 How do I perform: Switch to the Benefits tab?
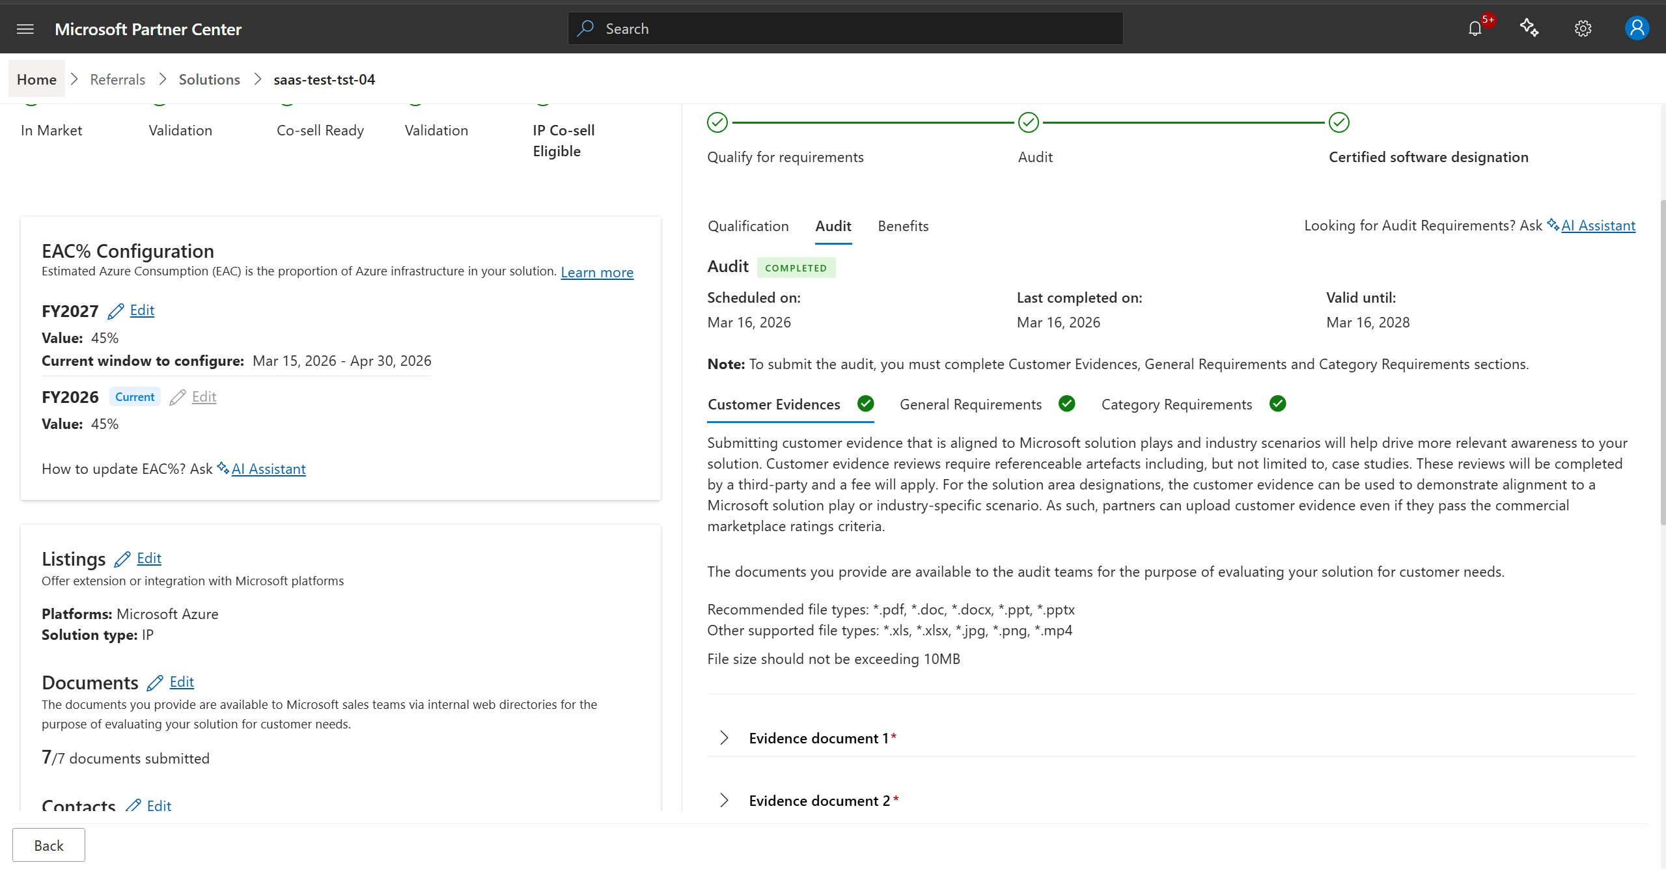(x=903, y=226)
